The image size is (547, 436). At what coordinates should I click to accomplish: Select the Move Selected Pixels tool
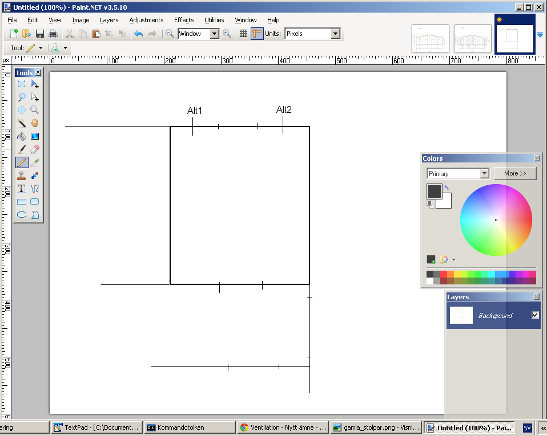tap(34, 84)
